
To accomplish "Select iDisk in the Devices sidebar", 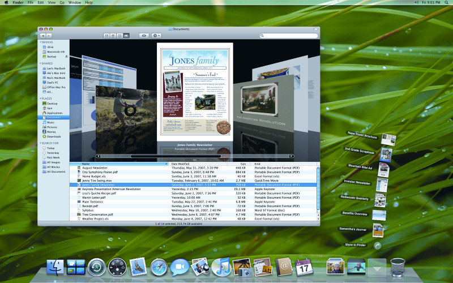I will pyautogui.click(x=50, y=47).
